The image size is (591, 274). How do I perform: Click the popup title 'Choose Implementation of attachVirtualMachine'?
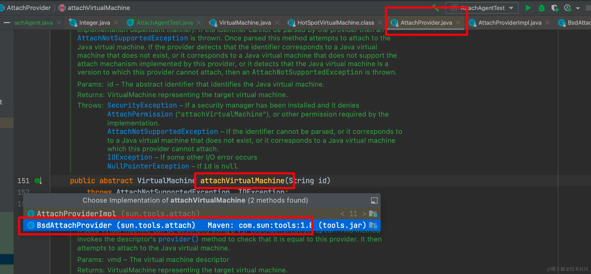click(x=195, y=200)
